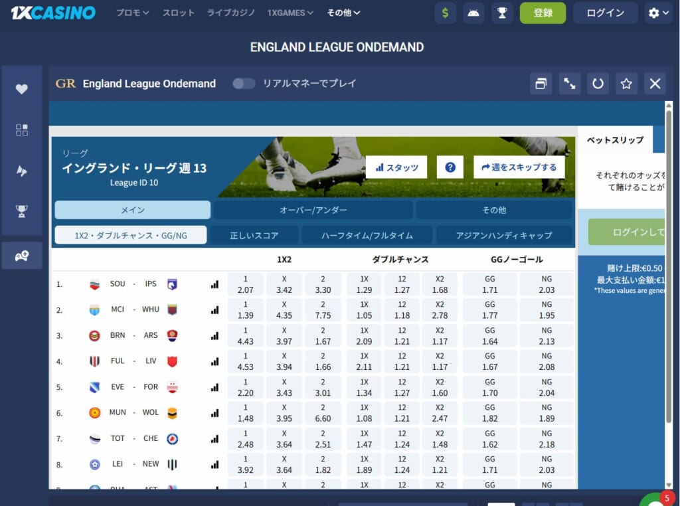Bet draw 4.35 for MCI - WHU
680x506 pixels.
(284, 310)
